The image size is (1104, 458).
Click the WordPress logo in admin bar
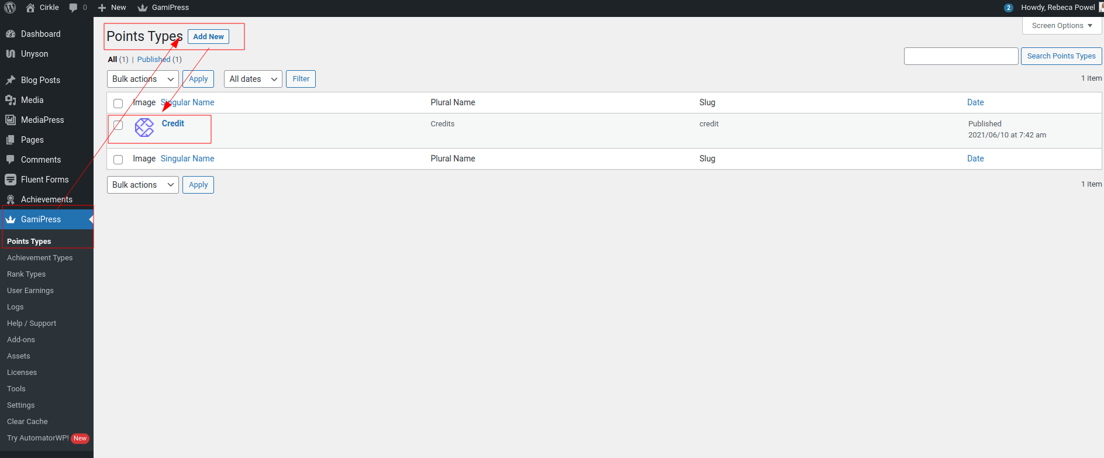point(10,8)
